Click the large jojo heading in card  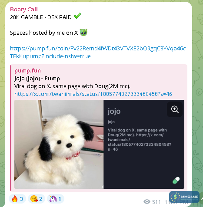tap(114, 112)
